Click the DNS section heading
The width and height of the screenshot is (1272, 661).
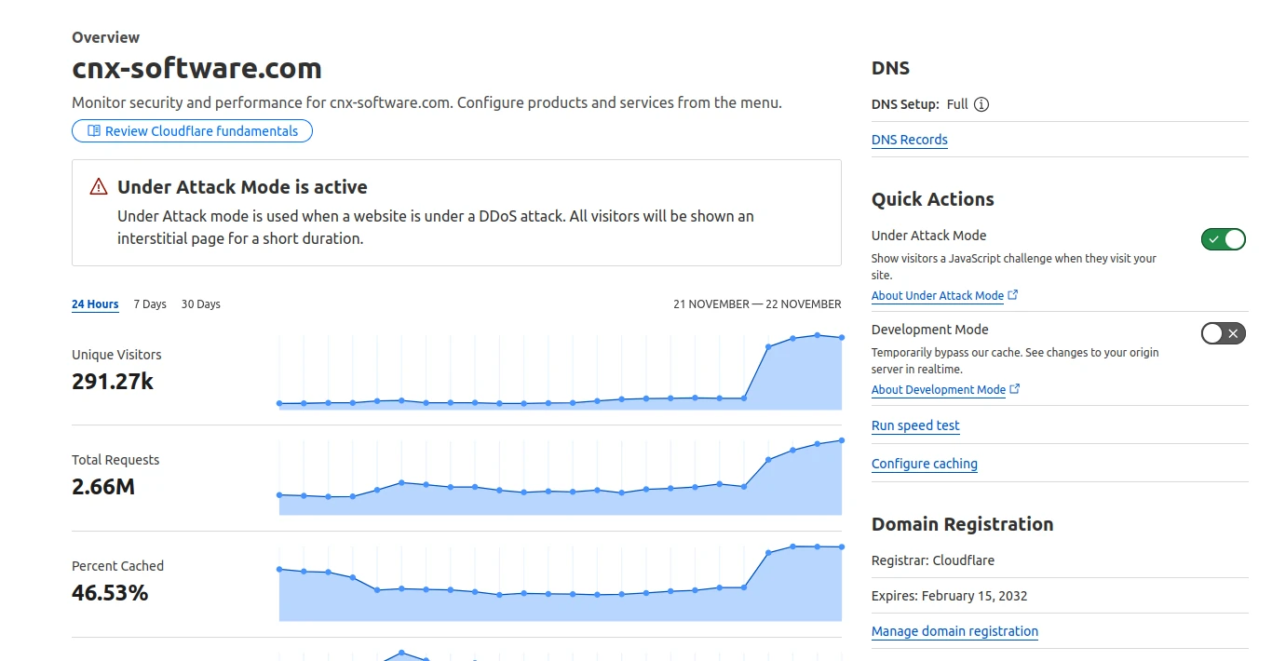click(x=890, y=68)
